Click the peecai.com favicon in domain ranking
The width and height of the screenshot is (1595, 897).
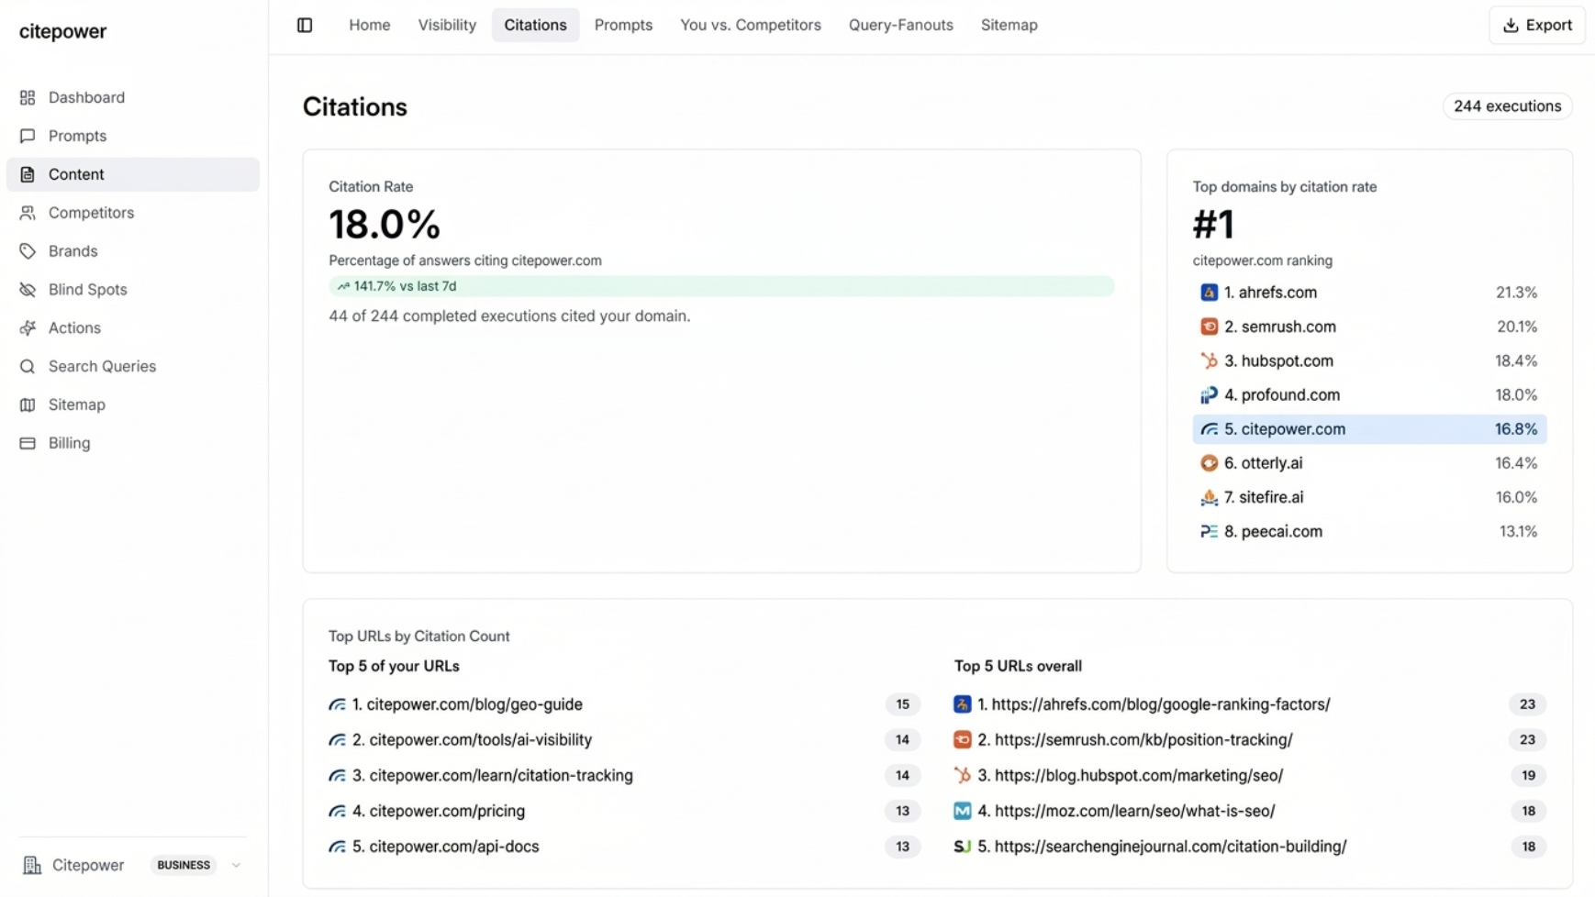coord(1209,531)
